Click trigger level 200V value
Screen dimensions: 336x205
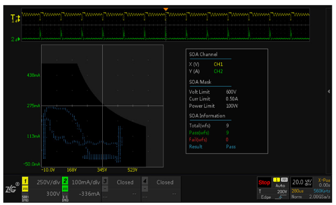(x=282, y=192)
